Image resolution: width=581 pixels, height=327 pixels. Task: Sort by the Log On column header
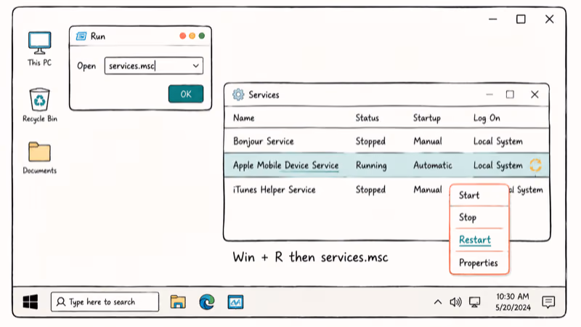(487, 118)
